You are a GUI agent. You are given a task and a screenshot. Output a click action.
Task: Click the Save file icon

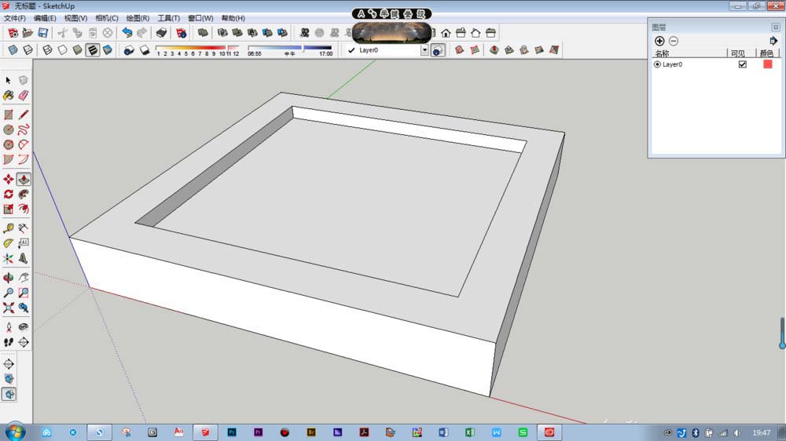(42, 33)
